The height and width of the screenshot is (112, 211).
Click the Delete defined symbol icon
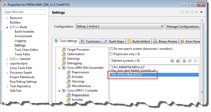coord(178,61)
